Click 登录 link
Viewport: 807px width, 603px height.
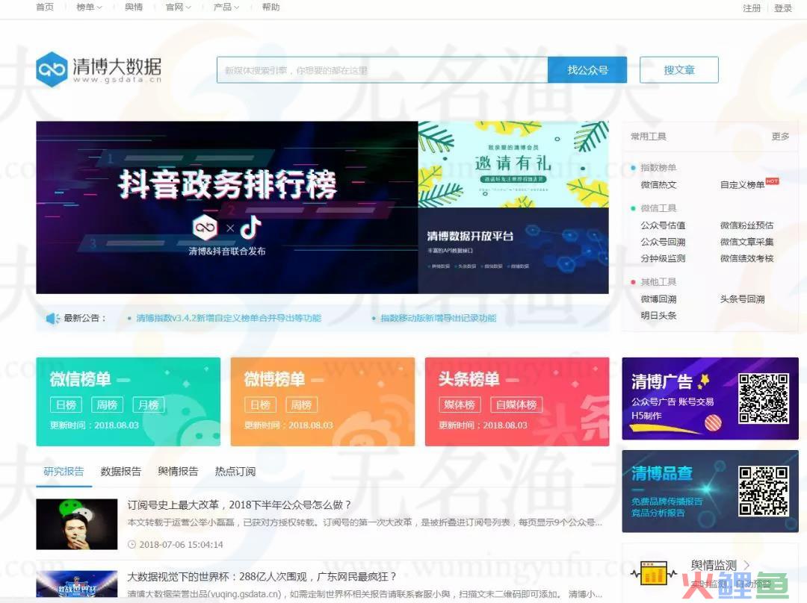pos(783,8)
